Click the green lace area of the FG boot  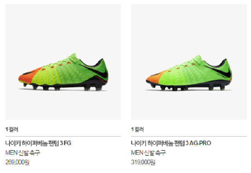coord(59,64)
